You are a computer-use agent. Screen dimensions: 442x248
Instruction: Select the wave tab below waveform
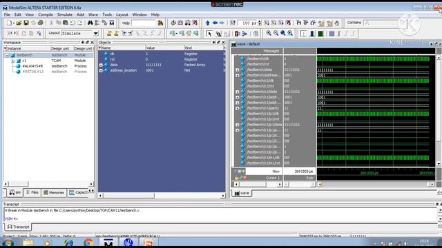click(x=242, y=193)
